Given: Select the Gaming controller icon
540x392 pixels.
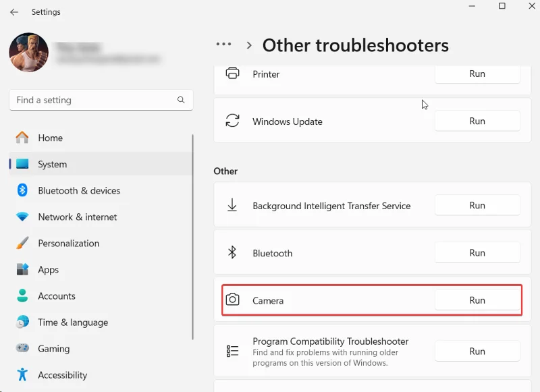Looking at the screenshot, I should 22,349.
